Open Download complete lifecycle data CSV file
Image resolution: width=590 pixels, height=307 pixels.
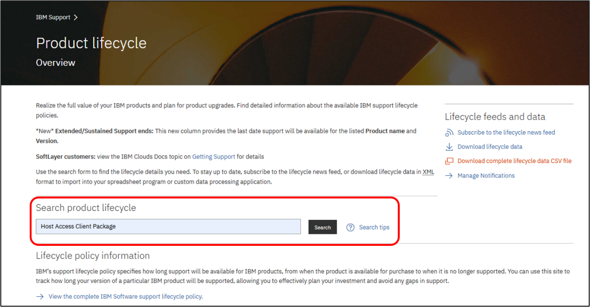point(514,161)
